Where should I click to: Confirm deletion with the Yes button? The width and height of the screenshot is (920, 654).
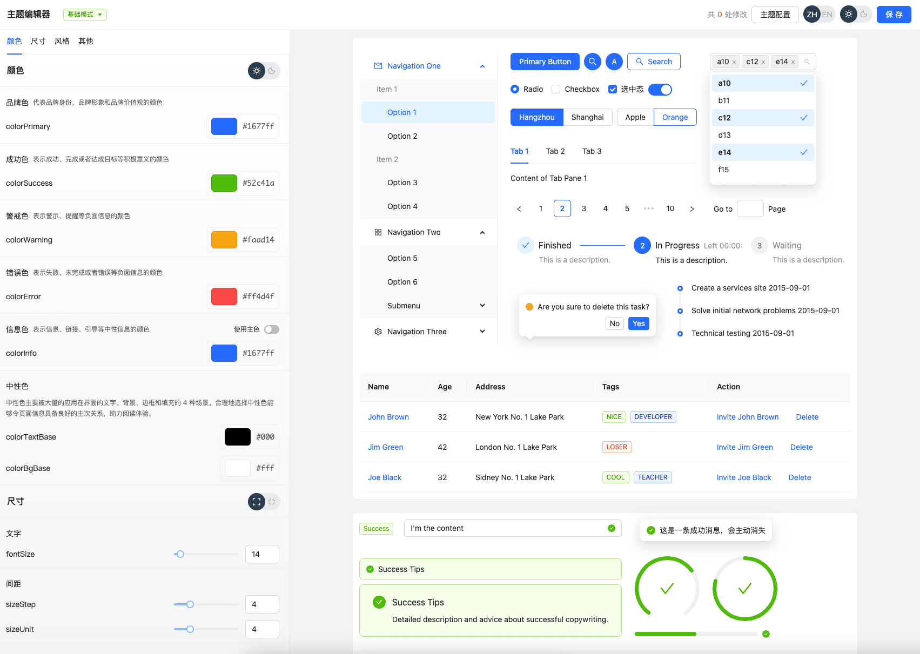point(639,323)
